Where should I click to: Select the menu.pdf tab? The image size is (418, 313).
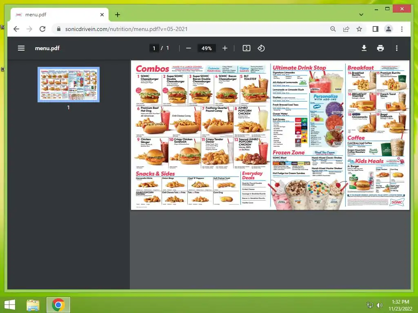(x=60, y=15)
